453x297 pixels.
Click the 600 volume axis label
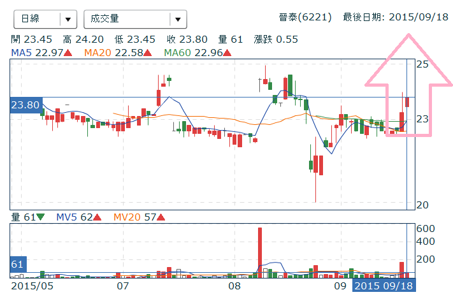[x=426, y=229]
